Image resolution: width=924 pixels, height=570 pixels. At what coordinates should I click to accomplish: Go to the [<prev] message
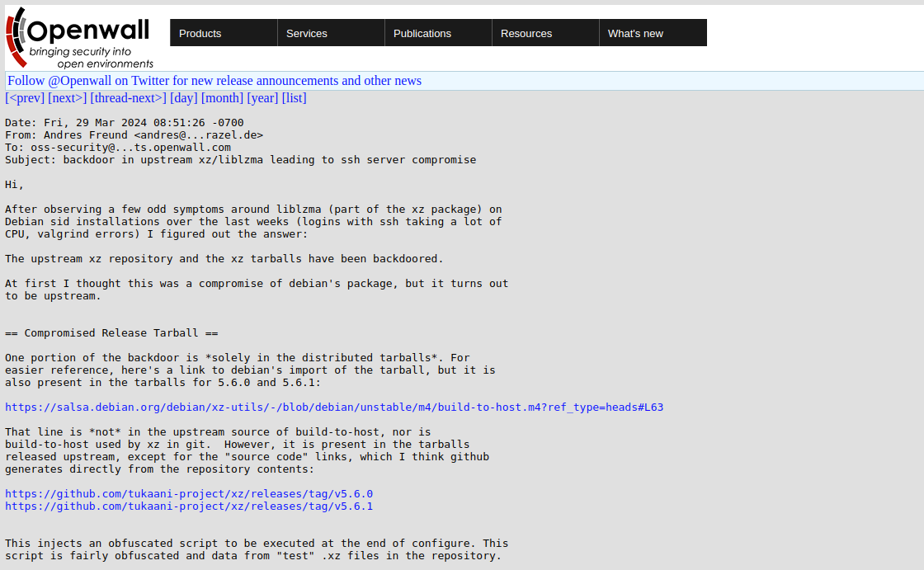coord(25,98)
